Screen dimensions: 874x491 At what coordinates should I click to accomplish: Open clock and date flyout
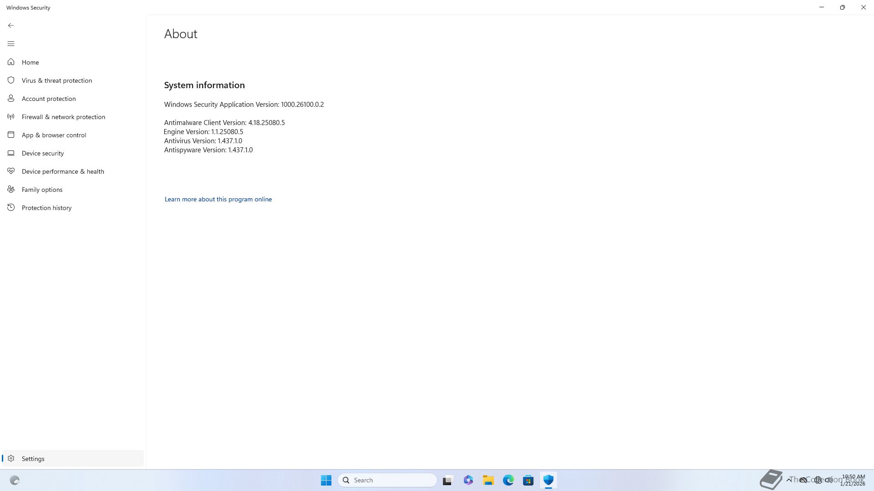853,480
